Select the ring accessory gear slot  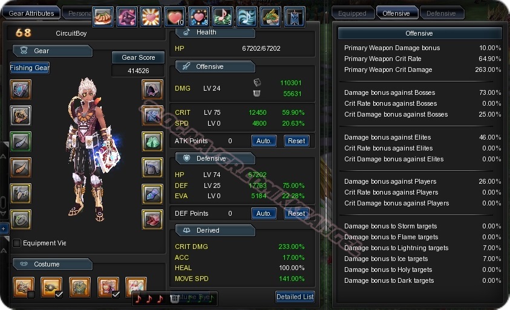click(x=21, y=219)
